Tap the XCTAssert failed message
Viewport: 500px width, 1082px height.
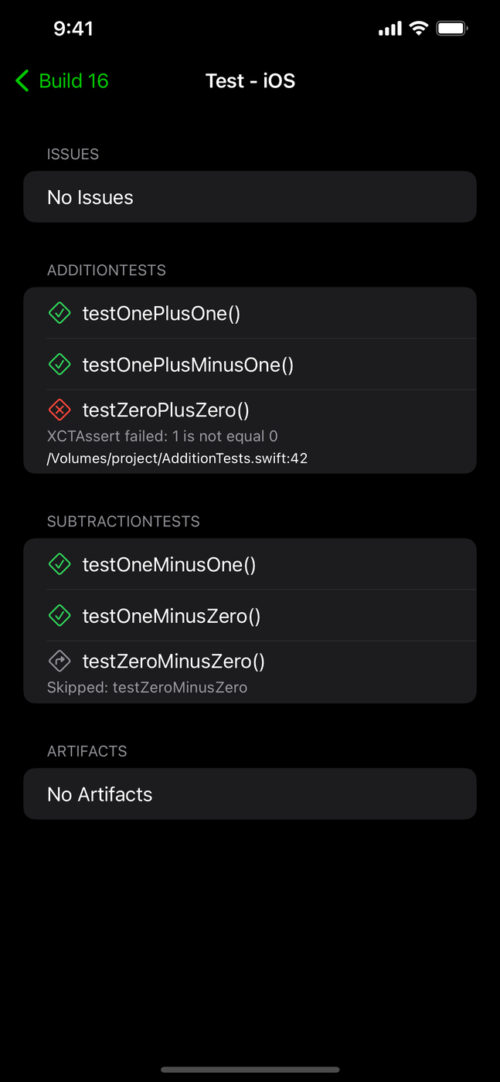coord(162,437)
